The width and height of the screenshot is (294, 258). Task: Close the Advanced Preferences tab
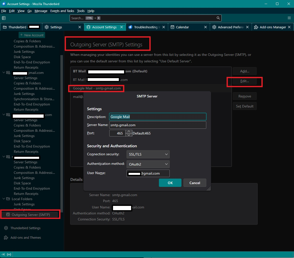click(x=247, y=27)
